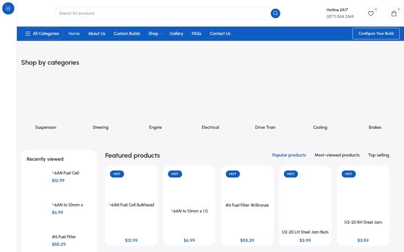Open recently viewed '-6AN Fuel Cell item
404x252 pixels.
point(65,173)
